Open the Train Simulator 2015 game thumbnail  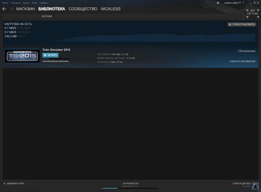click(x=22, y=56)
